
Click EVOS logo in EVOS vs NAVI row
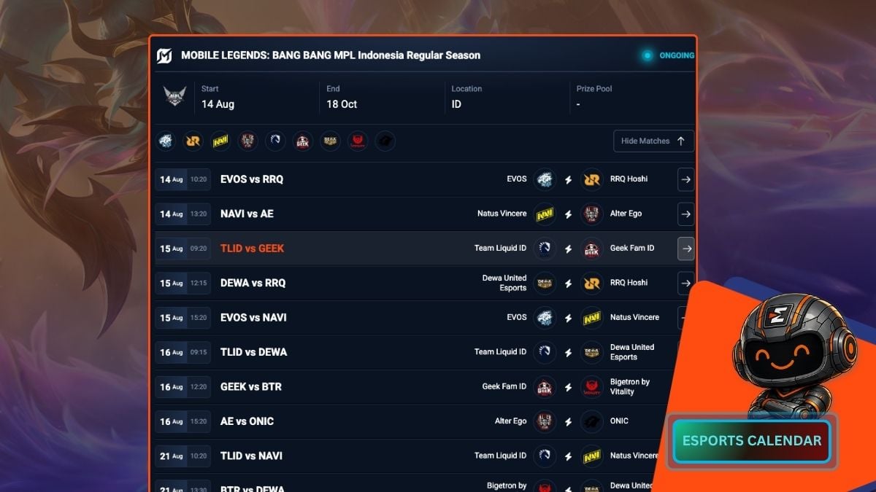click(544, 318)
